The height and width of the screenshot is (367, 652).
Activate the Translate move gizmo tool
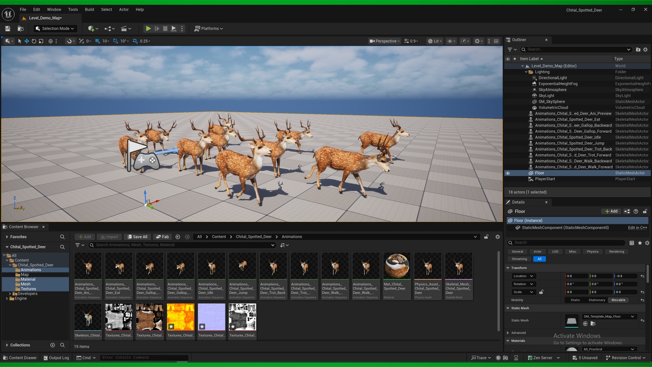[27, 41]
